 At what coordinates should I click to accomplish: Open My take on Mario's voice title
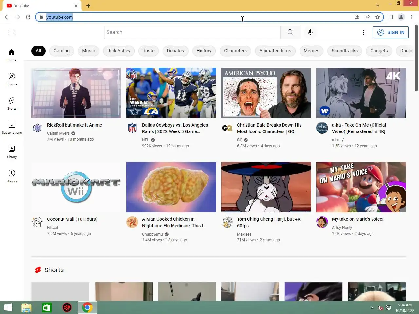[357, 219]
